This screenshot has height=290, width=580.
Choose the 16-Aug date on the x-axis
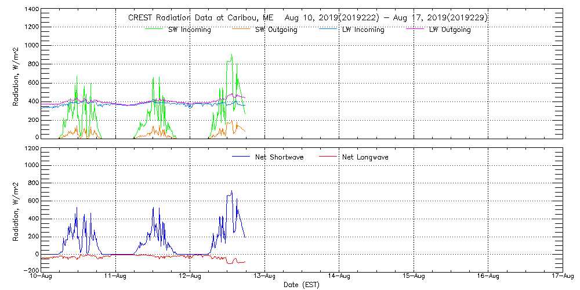tap(488, 277)
